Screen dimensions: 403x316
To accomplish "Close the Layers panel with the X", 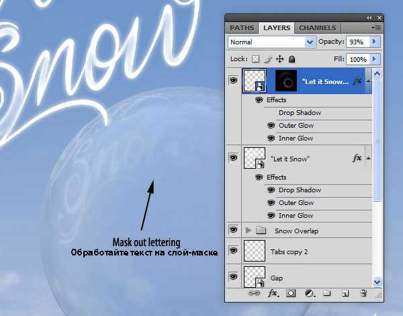I will point(379,18).
